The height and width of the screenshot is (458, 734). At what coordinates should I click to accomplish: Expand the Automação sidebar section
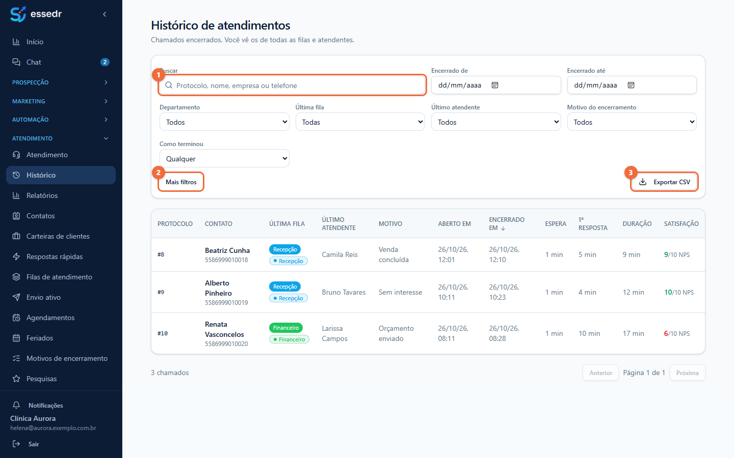tap(61, 120)
